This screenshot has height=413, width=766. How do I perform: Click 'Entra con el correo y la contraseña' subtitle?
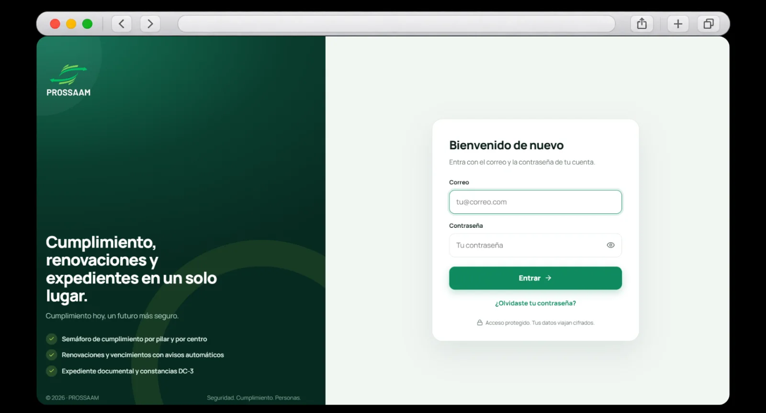pos(522,162)
